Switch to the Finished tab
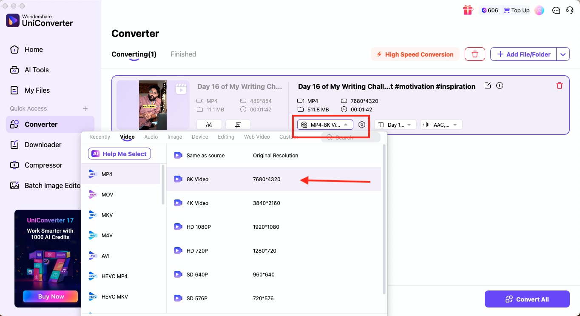 [183, 54]
